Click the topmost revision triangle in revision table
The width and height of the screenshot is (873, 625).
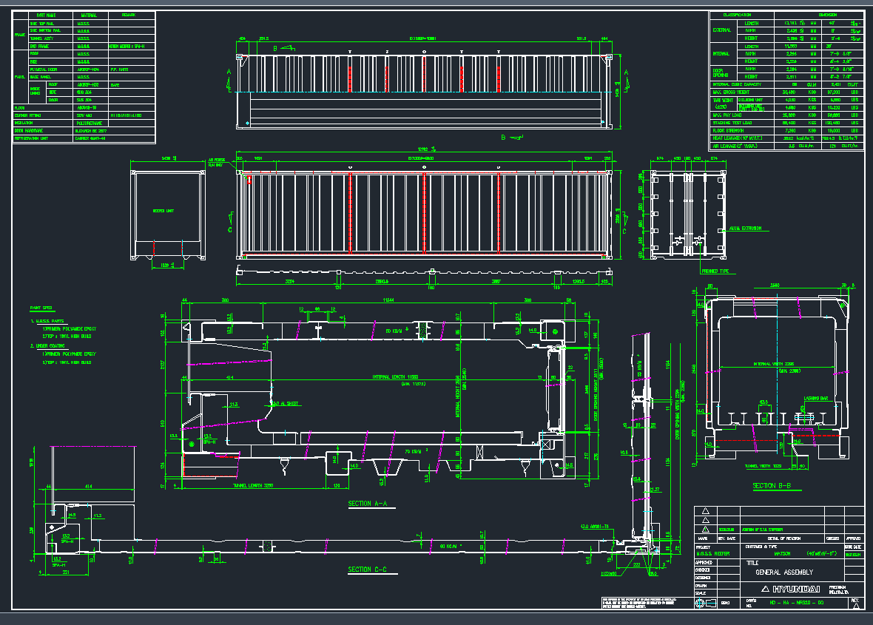(705, 511)
